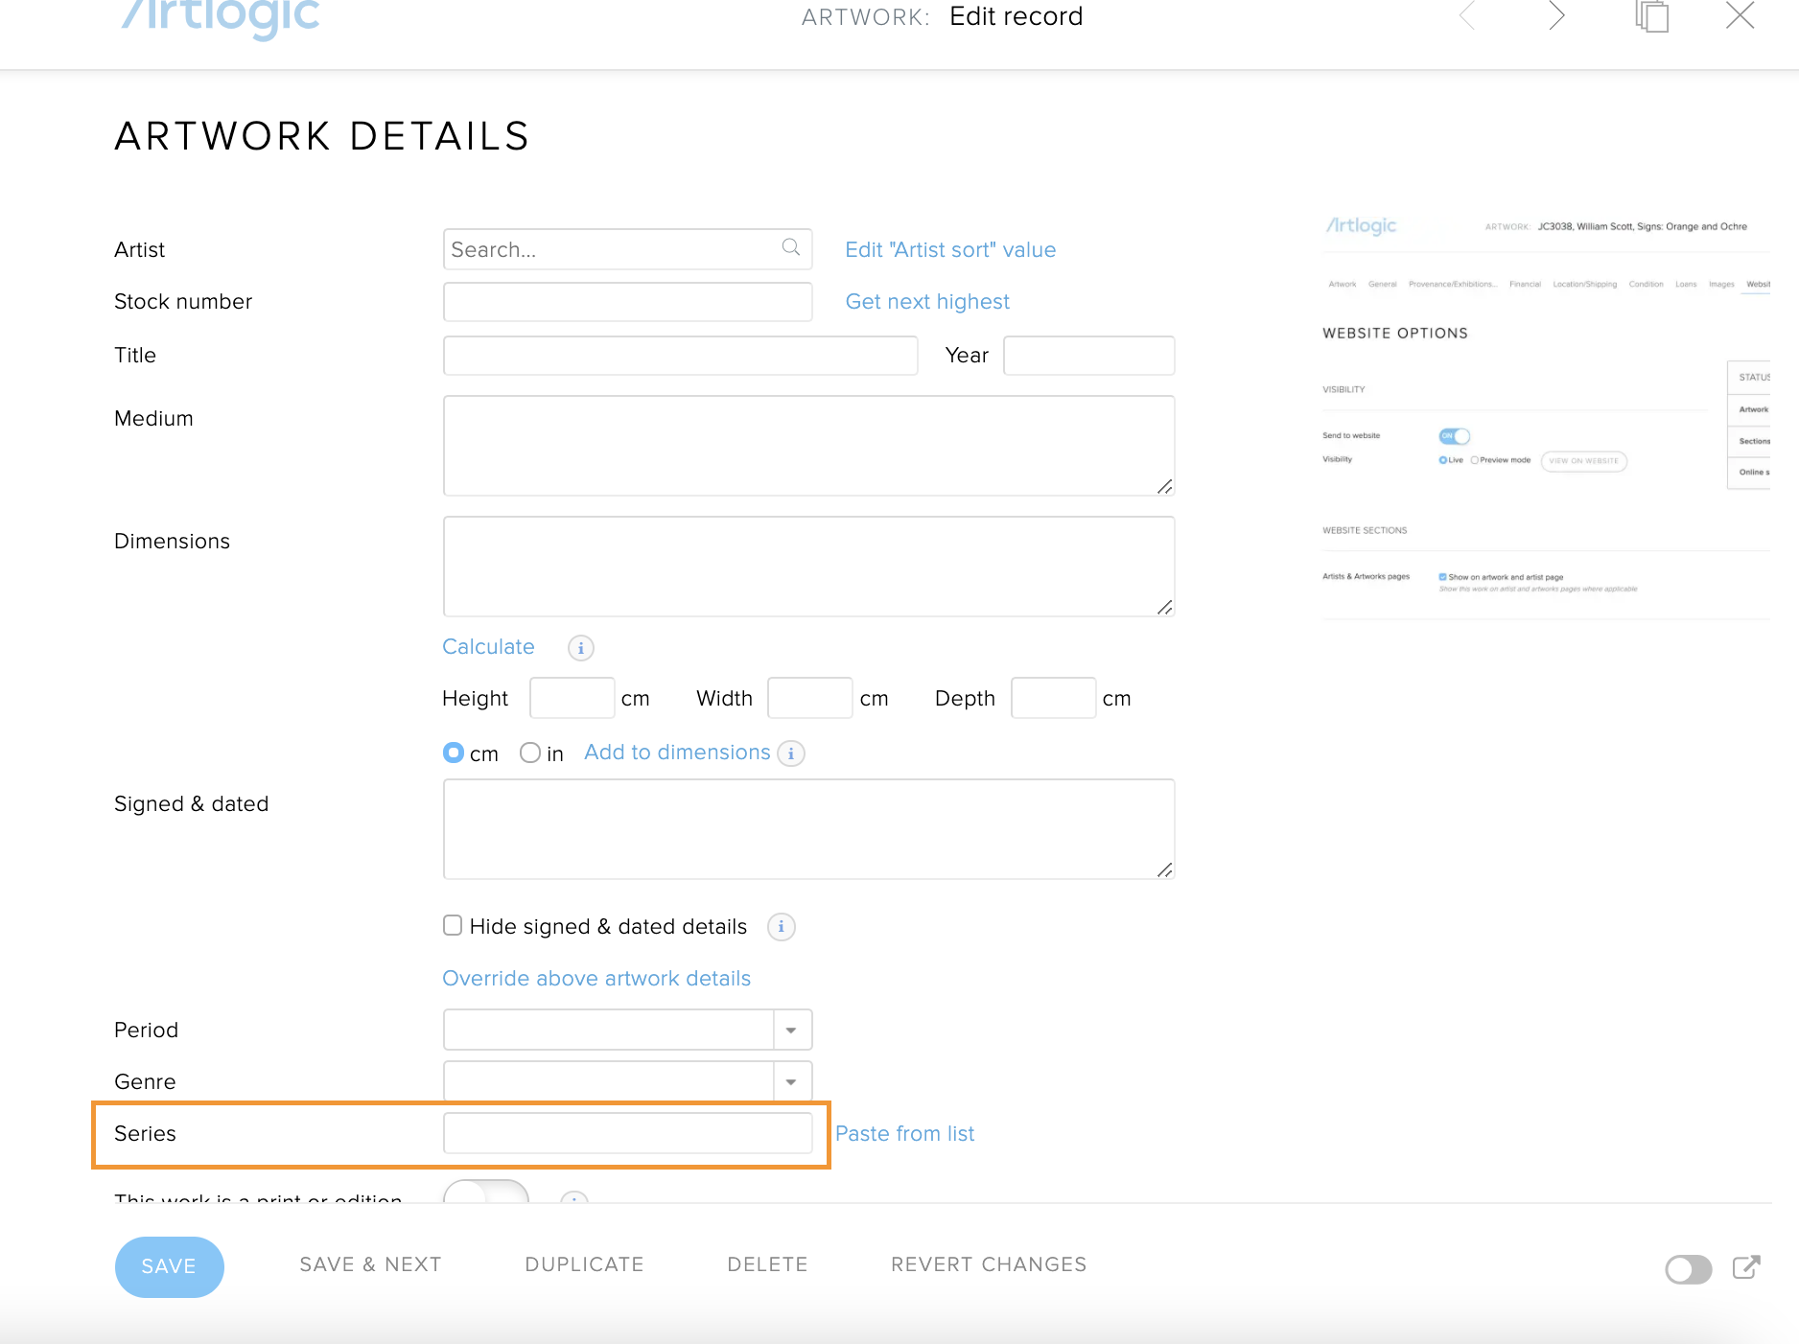The height and width of the screenshot is (1344, 1799).
Task: Open info icon beside Add to dimensions
Action: click(791, 753)
